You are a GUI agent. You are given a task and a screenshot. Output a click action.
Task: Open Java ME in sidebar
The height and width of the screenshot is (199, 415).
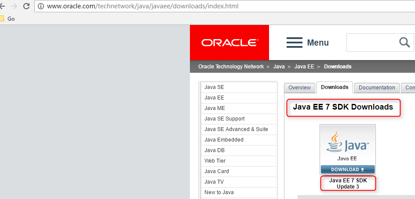click(x=238, y=108)
